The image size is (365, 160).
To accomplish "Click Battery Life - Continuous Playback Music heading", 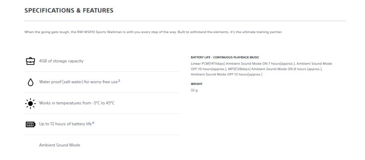I will coord(225,57).
